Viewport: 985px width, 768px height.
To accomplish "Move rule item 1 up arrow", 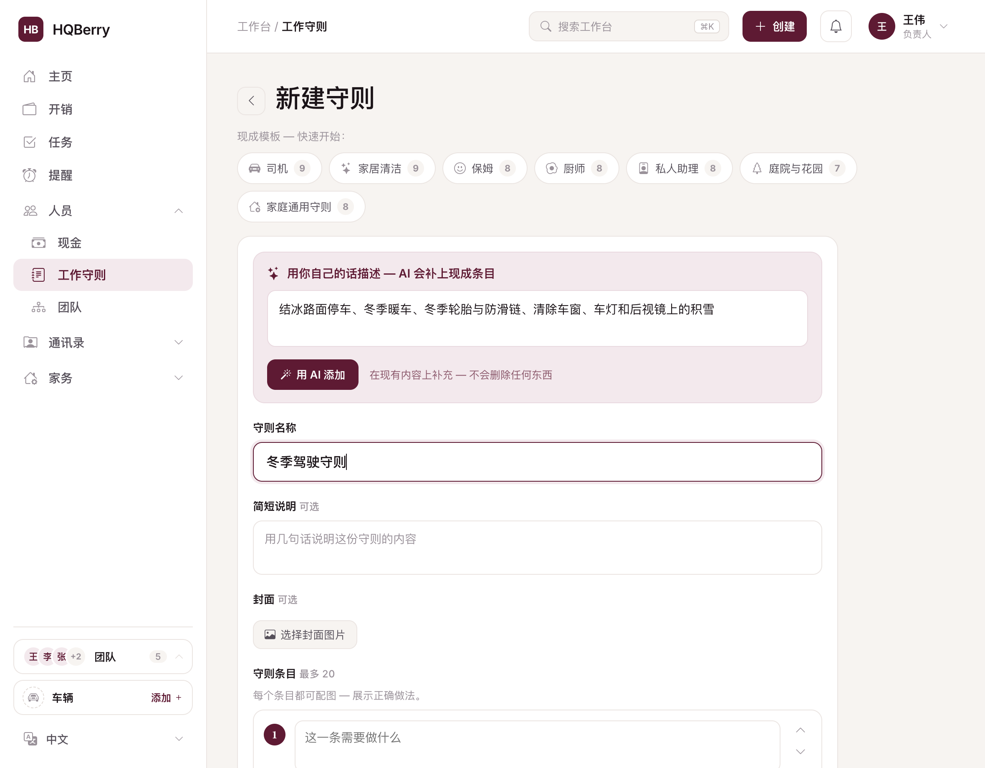I will pyautogui.click(x=801, y=730).
